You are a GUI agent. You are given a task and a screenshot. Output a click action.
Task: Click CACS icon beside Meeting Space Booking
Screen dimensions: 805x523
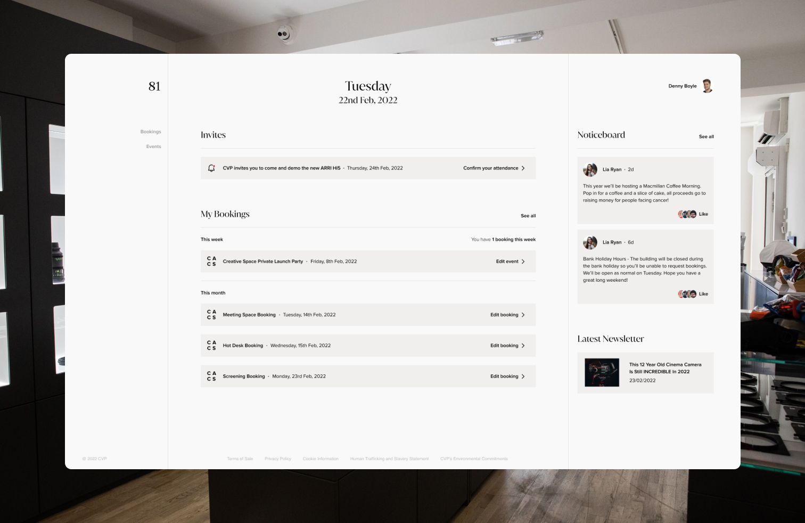(211, 315)
